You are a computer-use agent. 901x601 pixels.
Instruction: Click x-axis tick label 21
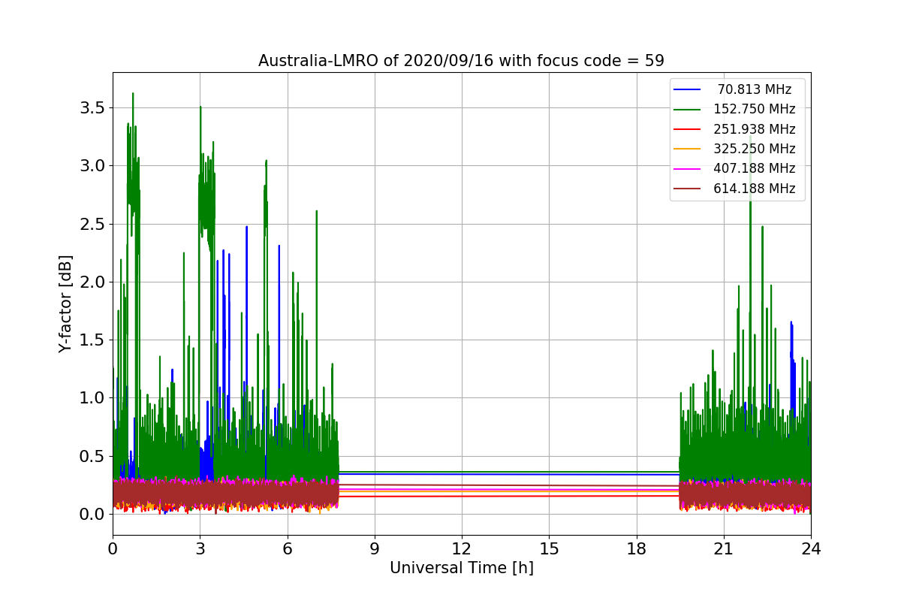tap(723, 548)
